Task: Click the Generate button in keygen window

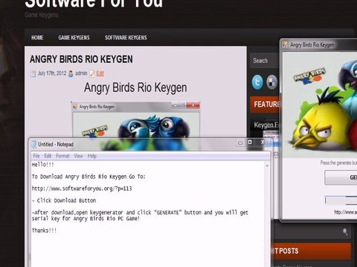Action: click(x=341, y=177)
